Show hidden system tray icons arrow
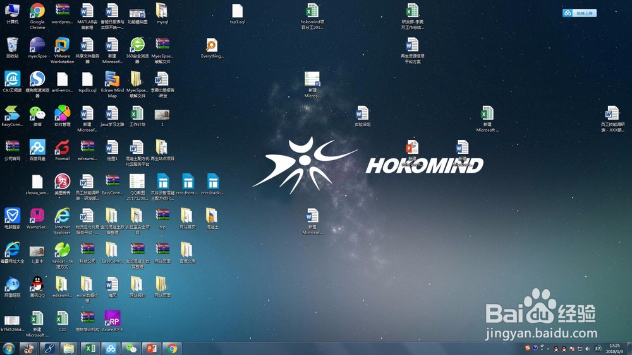Screen dimensions: 632x355 (x=549, y=349)
